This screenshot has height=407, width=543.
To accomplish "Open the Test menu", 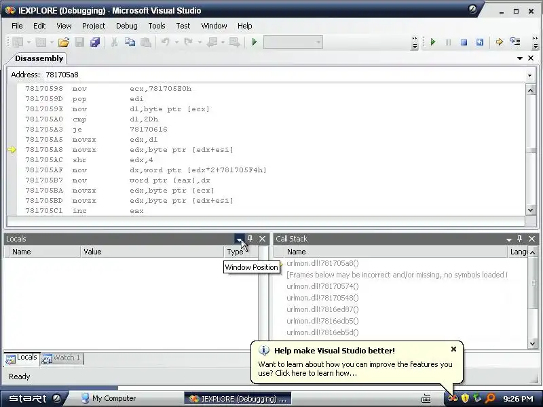I will click(x=183, y=26).
